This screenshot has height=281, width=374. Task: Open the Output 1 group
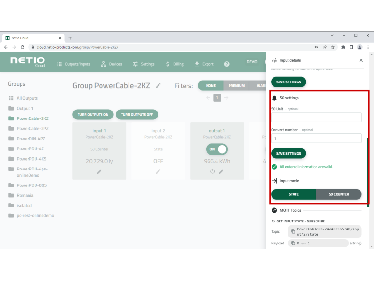(x=21, y=109)
